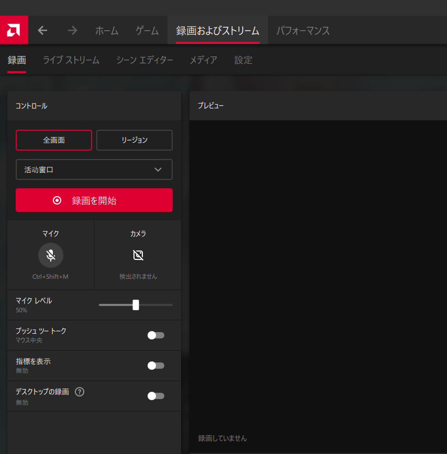Open the ホーム tab
This screenshot has height=454, width=447.
[107, 31]
